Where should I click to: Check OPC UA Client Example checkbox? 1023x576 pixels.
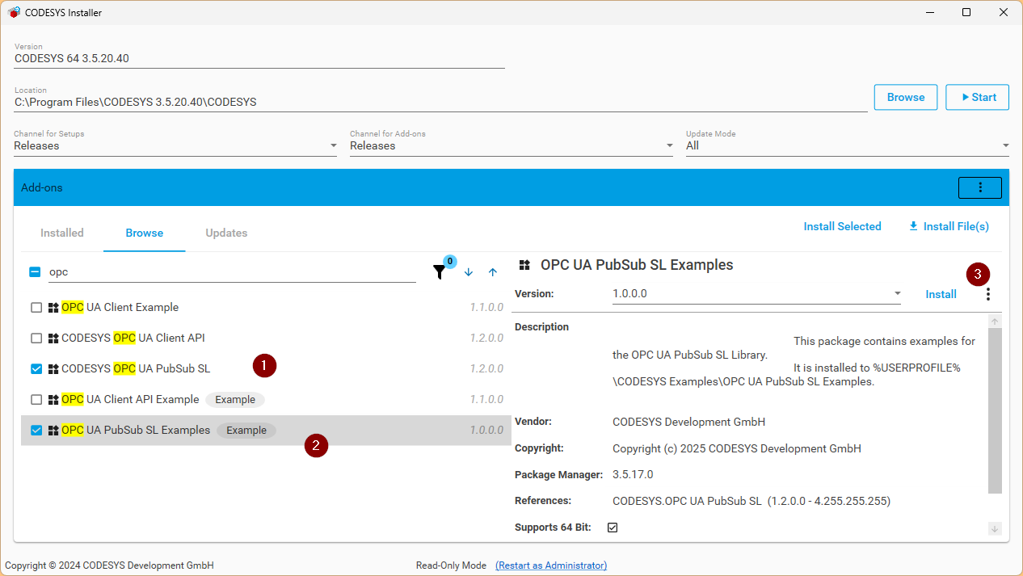(36, 308)
